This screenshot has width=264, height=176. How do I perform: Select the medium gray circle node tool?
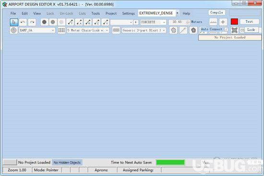click(x=53, y=22)
